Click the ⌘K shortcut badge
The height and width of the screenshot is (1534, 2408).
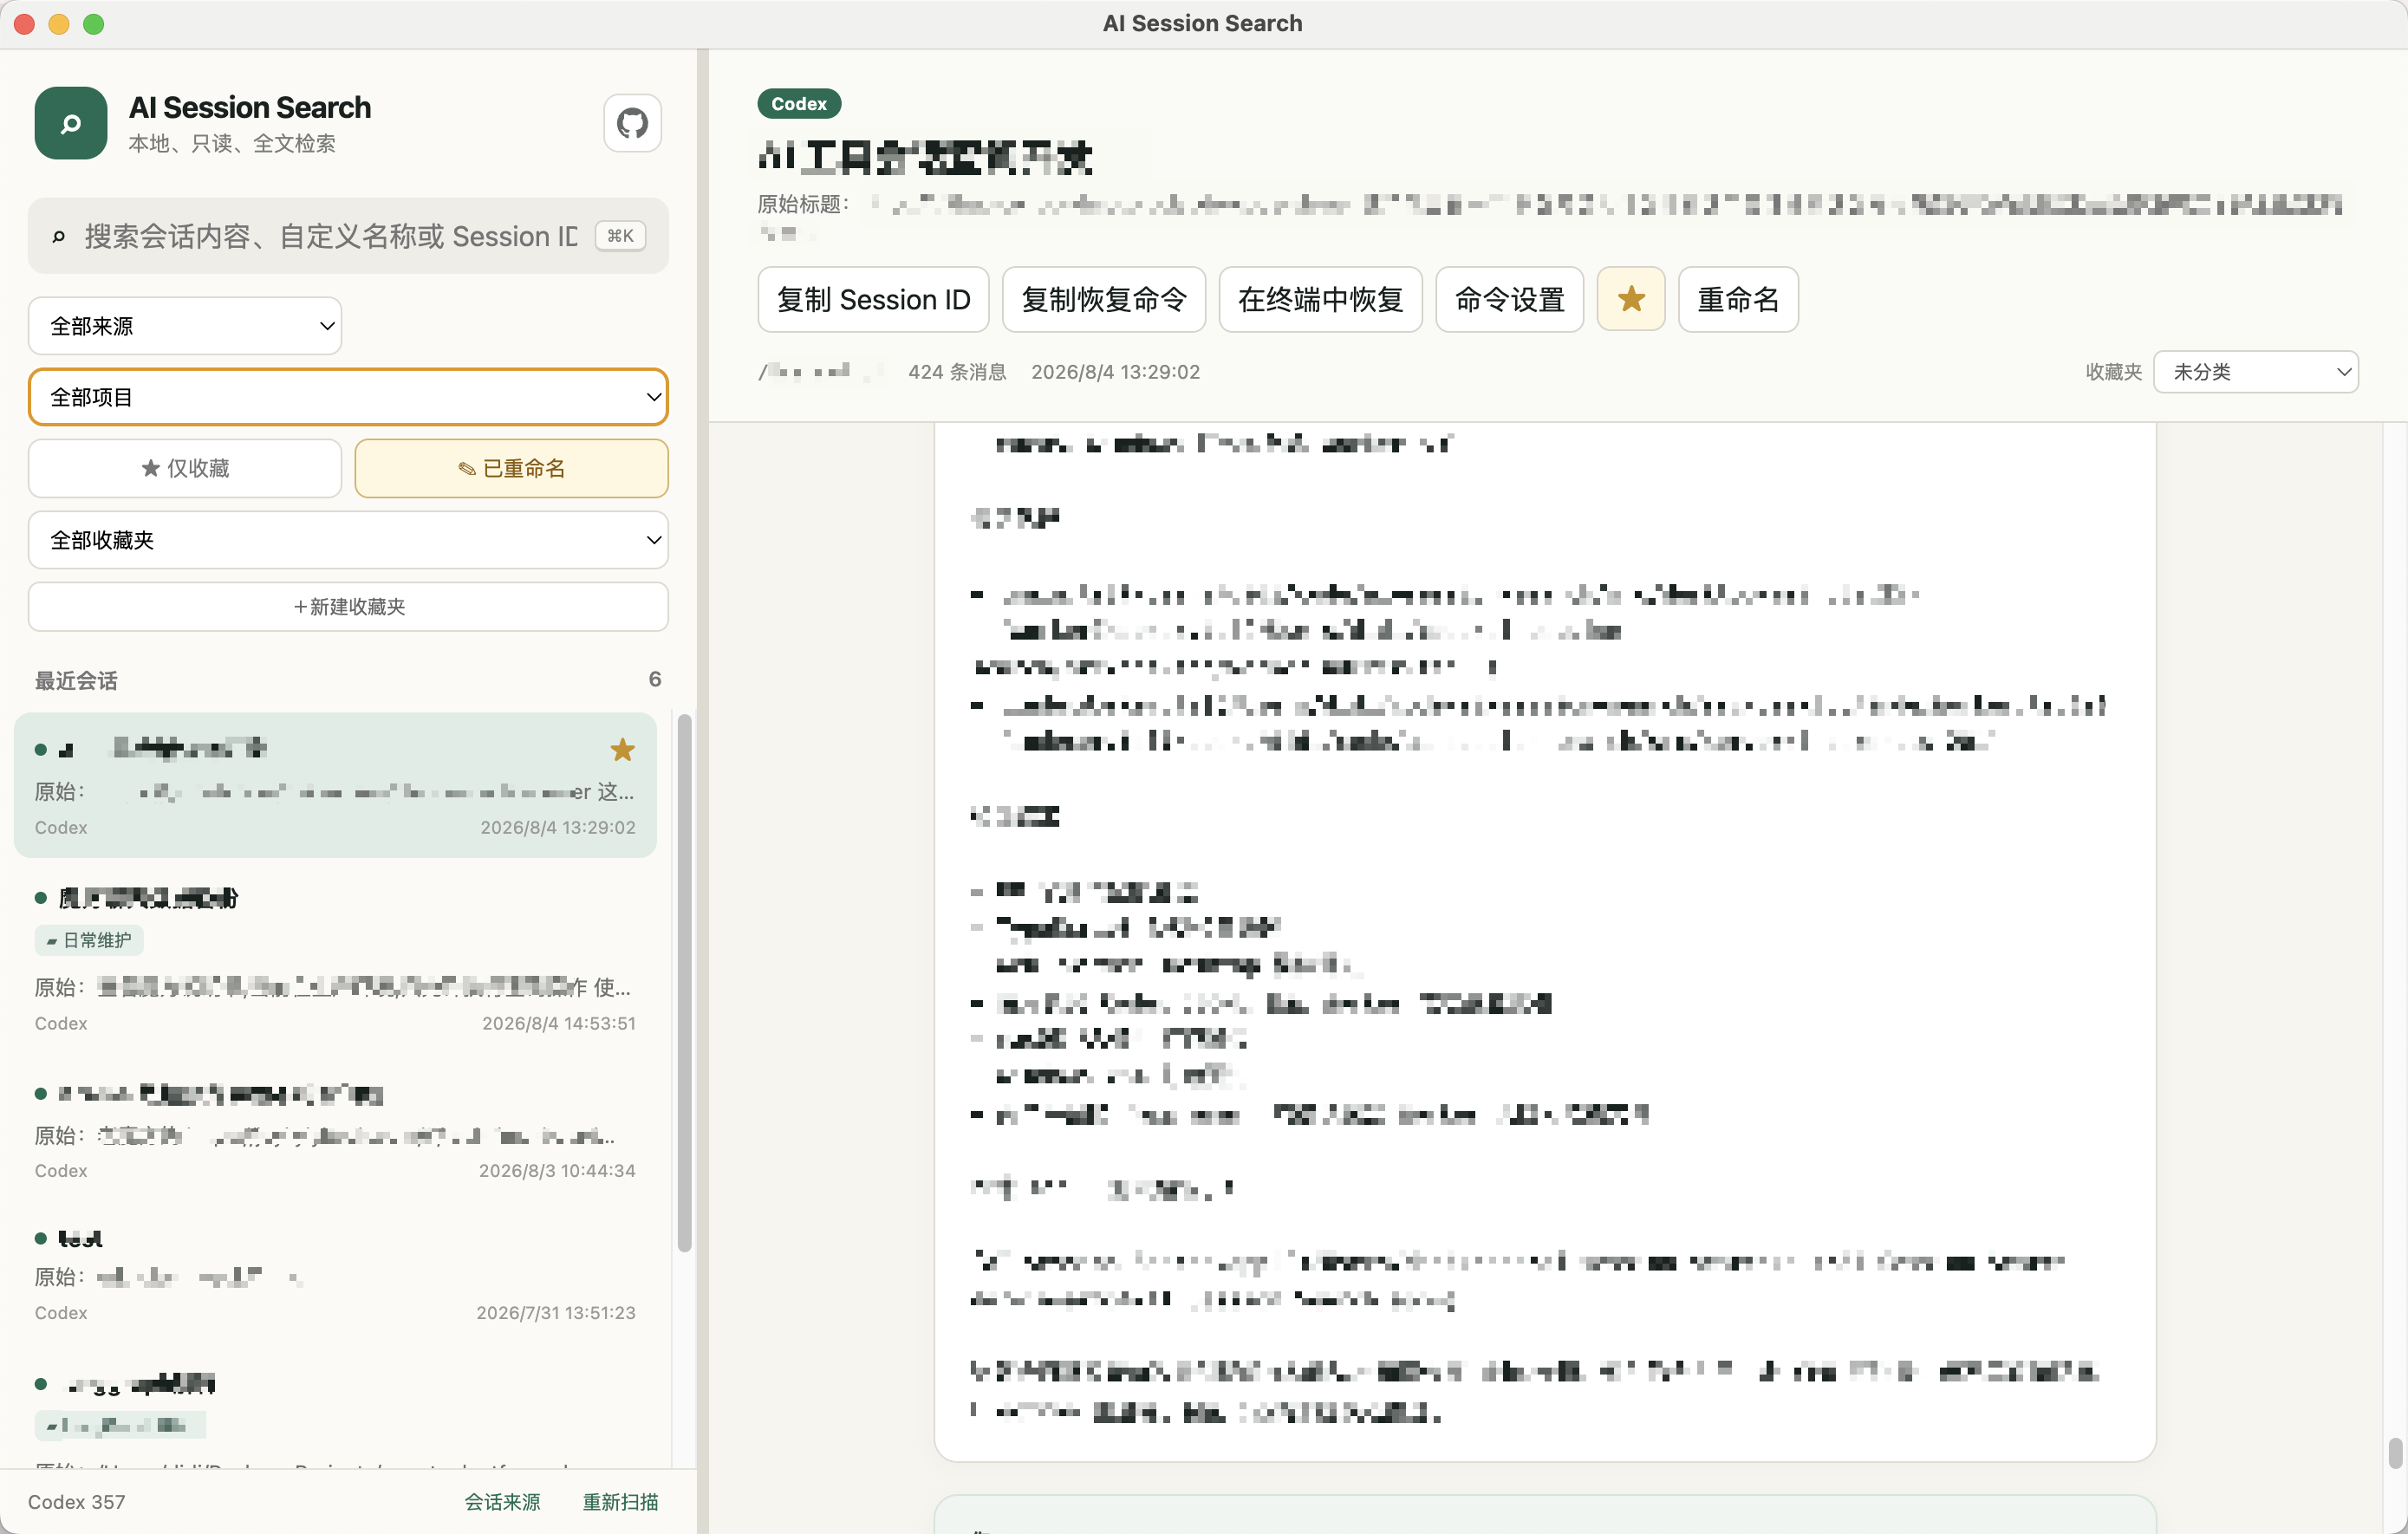click(x=620, y=236)
